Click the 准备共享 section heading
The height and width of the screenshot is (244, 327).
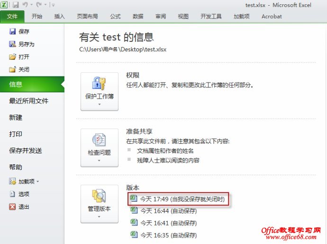139,131
